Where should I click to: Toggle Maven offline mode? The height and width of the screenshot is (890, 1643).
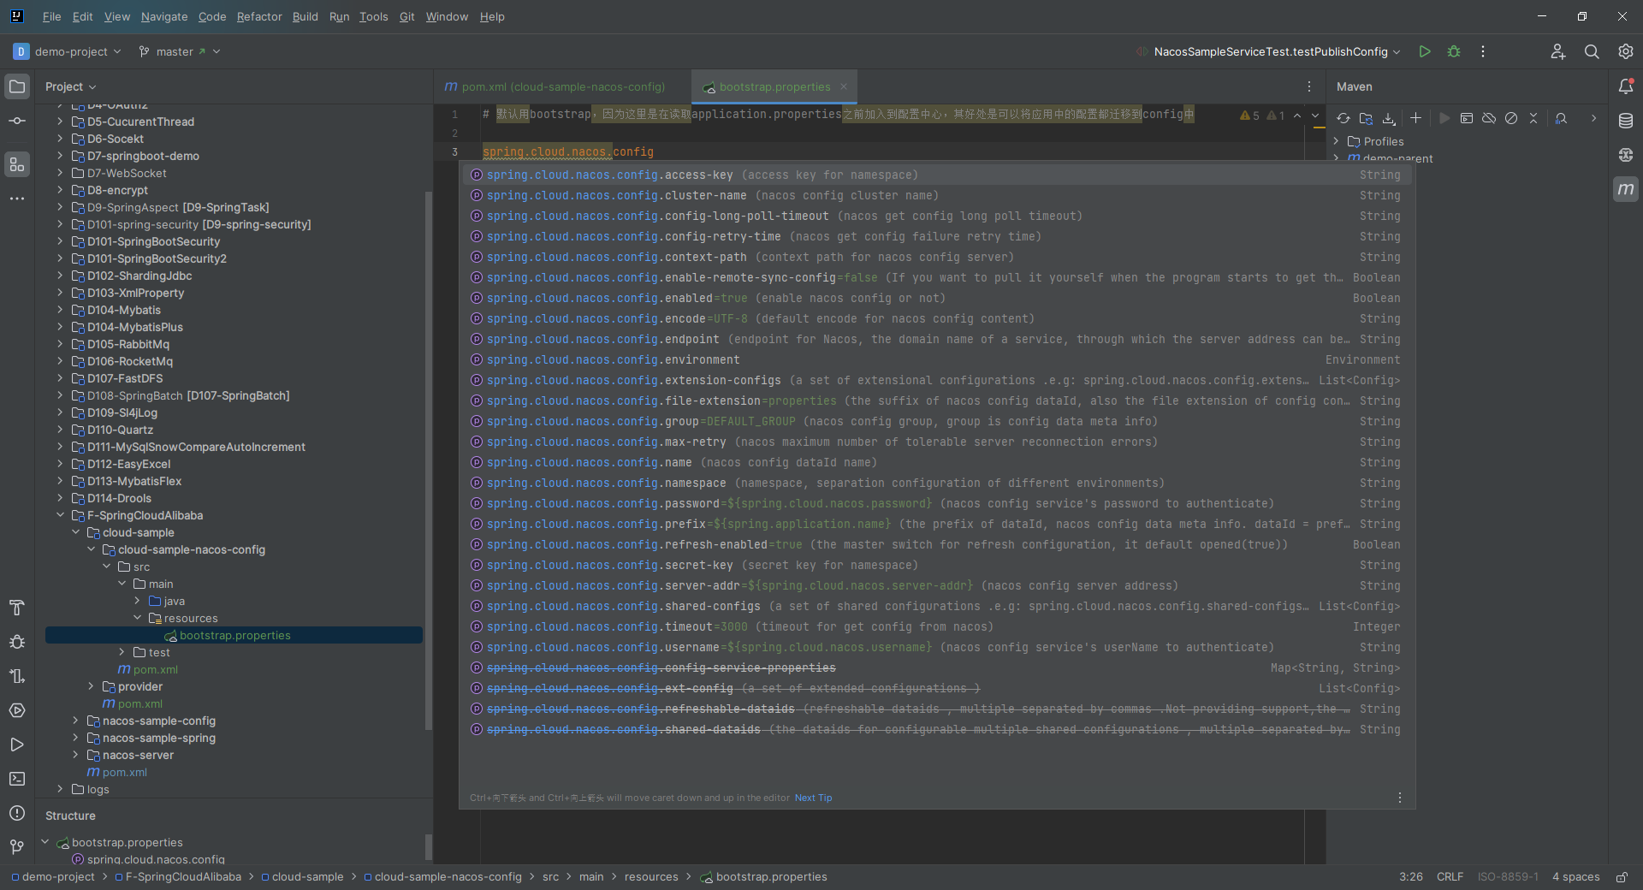(x=1489, y=118)
